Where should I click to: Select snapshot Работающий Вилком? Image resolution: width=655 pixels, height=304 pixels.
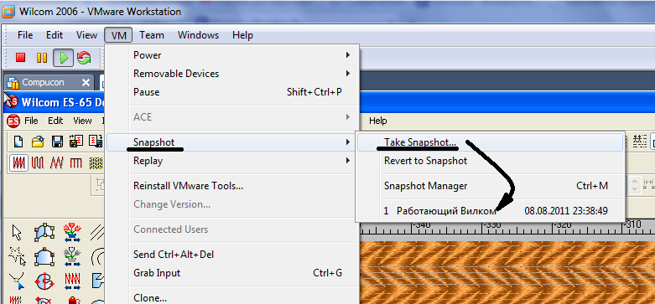tap(491, 211)
